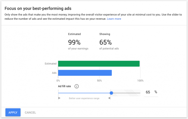Click the 100% axis label
The image size is (188, 119).
[140, 81]
